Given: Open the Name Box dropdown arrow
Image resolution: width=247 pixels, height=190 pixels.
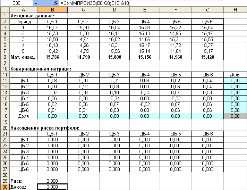Looking at the screenshot, I should click(x=36, y=3).
